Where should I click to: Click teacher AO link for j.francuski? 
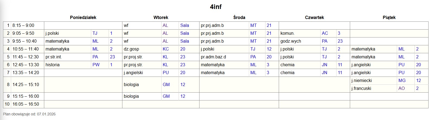click(x=401, y=89)
